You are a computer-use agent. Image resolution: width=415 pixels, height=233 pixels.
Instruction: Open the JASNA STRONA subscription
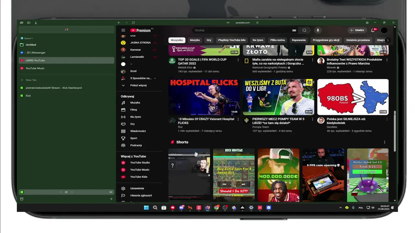141,43
